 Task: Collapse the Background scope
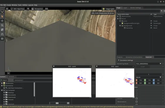[x=120, y=26]
